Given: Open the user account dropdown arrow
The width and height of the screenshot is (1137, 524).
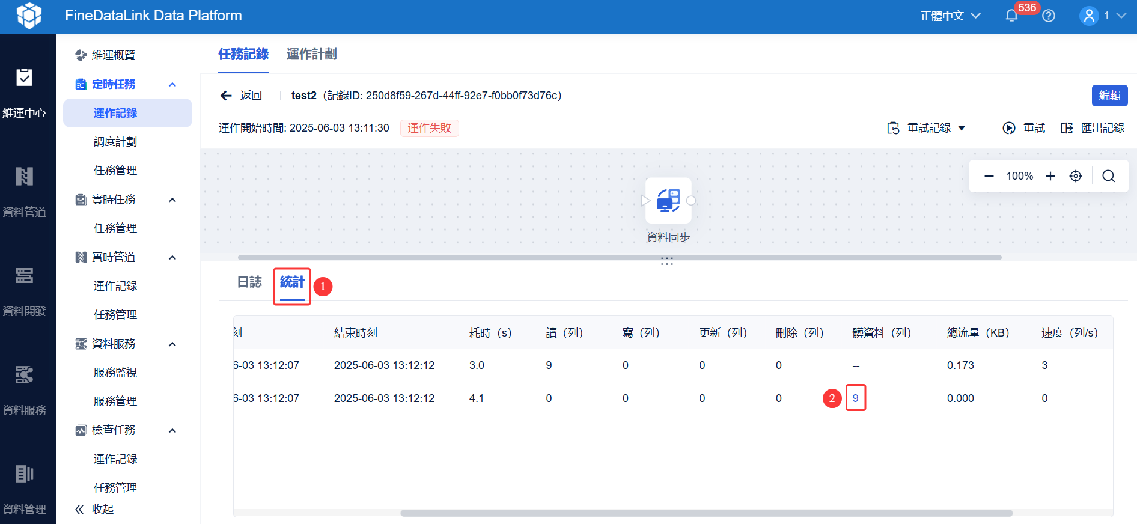Looking at the screenshot, I should (x=1121, y=16).
